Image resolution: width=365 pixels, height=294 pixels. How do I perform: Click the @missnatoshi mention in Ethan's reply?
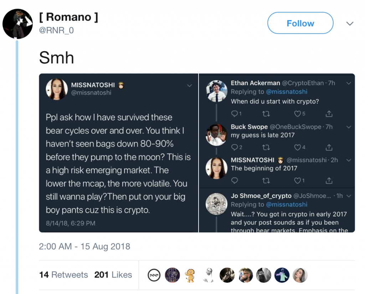(287, 92)
